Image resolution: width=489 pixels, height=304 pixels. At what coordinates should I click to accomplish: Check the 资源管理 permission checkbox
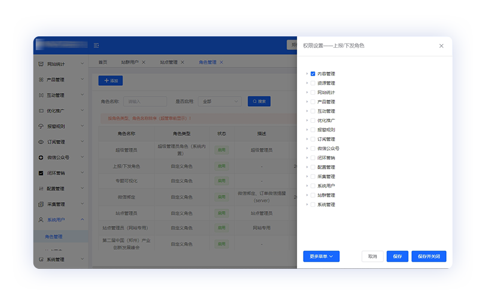(x=313, y=83)
